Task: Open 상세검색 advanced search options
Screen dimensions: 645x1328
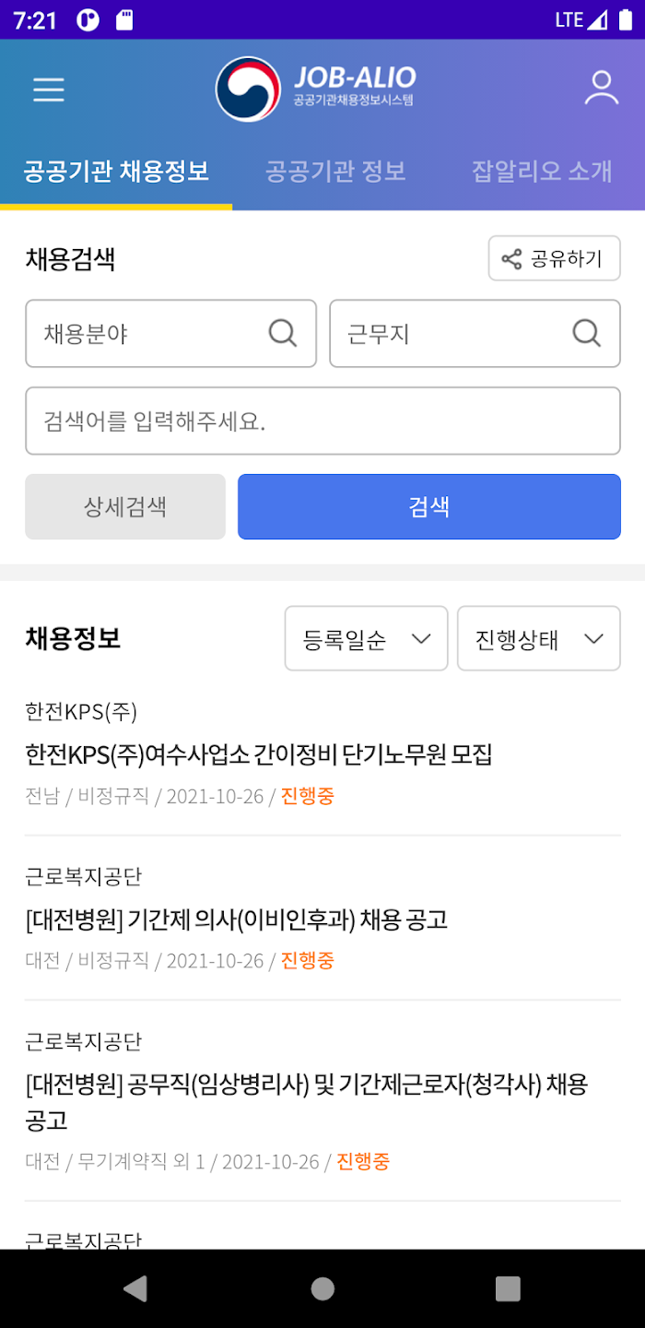Action: tap(125, 506)
